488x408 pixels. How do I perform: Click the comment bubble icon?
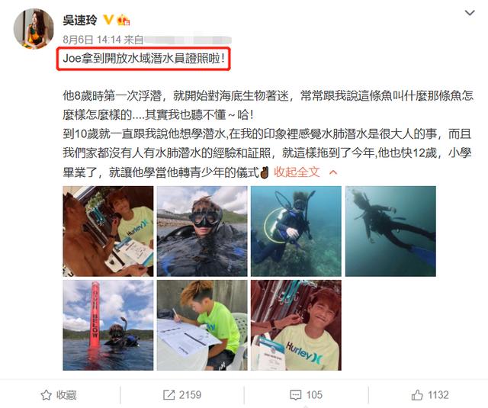[x=295, y=395]
